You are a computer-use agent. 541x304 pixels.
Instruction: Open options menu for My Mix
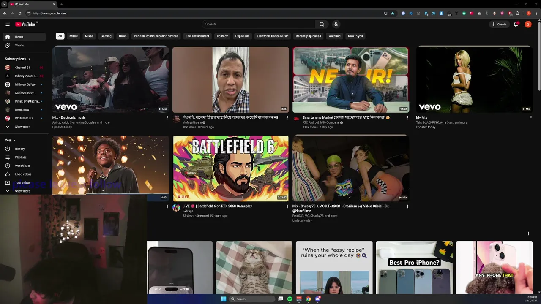(531, 118)
